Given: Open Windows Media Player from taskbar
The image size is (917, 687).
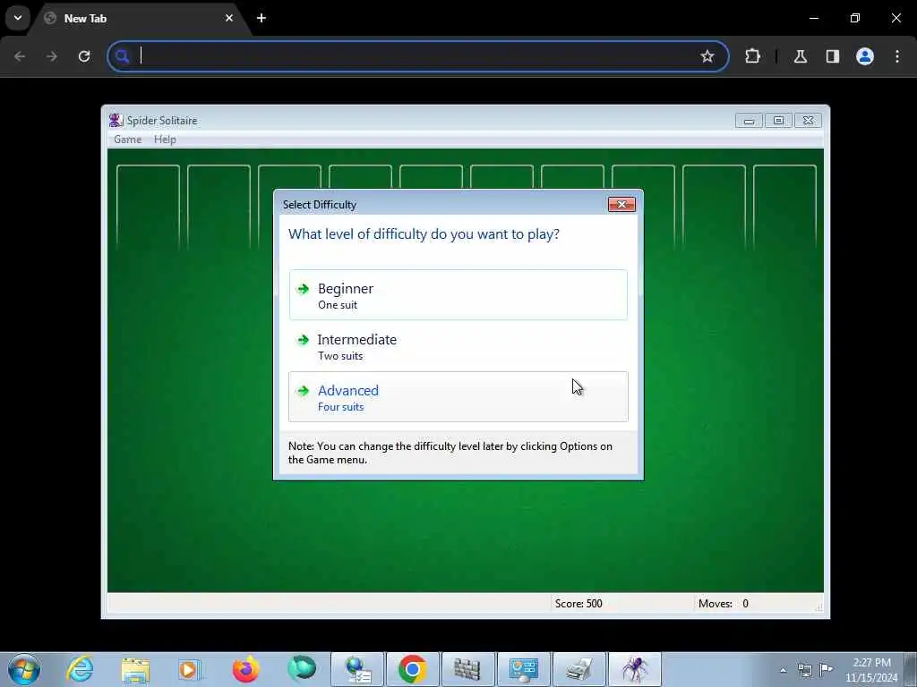Looking at the screenshot, I should 190,669.
